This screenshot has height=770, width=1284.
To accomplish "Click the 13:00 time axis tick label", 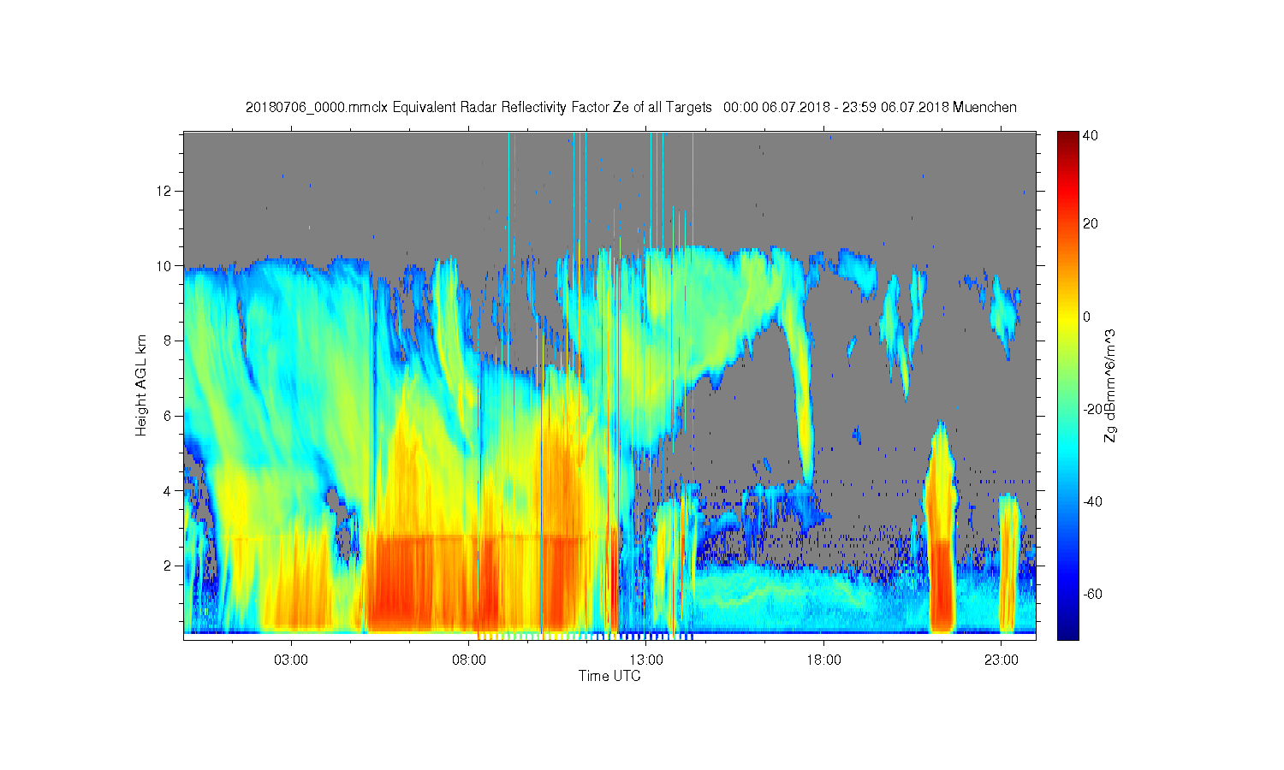I will pos(646,660).
